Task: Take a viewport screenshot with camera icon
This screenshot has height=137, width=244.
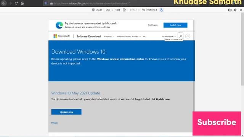Action: pyautogui.click(x=230, y=10)
